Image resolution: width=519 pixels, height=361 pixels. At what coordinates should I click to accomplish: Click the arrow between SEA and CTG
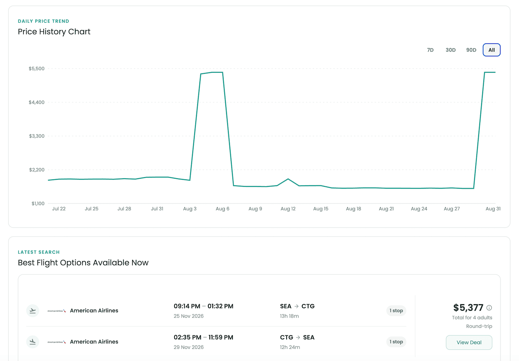297,306
